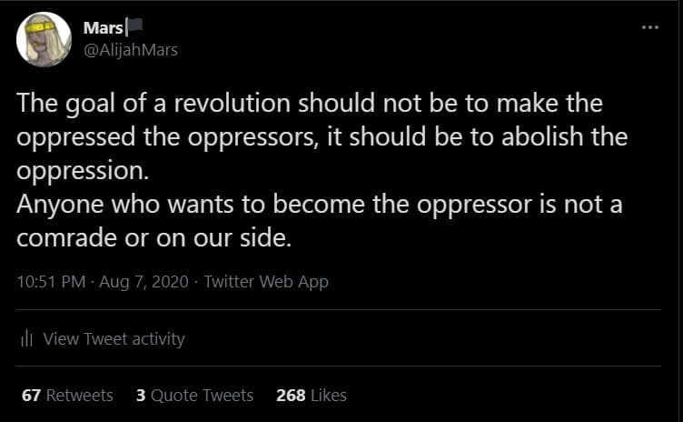Open the three-dot More options menu
Viewport: 683px width, 422px height.
(648, 26)
